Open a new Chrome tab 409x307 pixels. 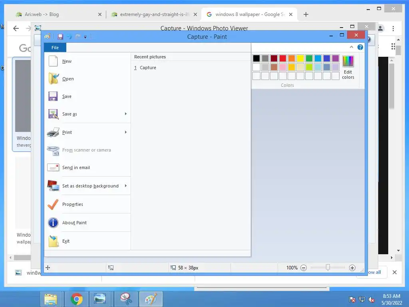306,14
